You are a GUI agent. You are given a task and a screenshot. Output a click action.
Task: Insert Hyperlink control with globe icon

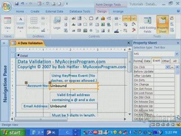(x=109, y=25)
